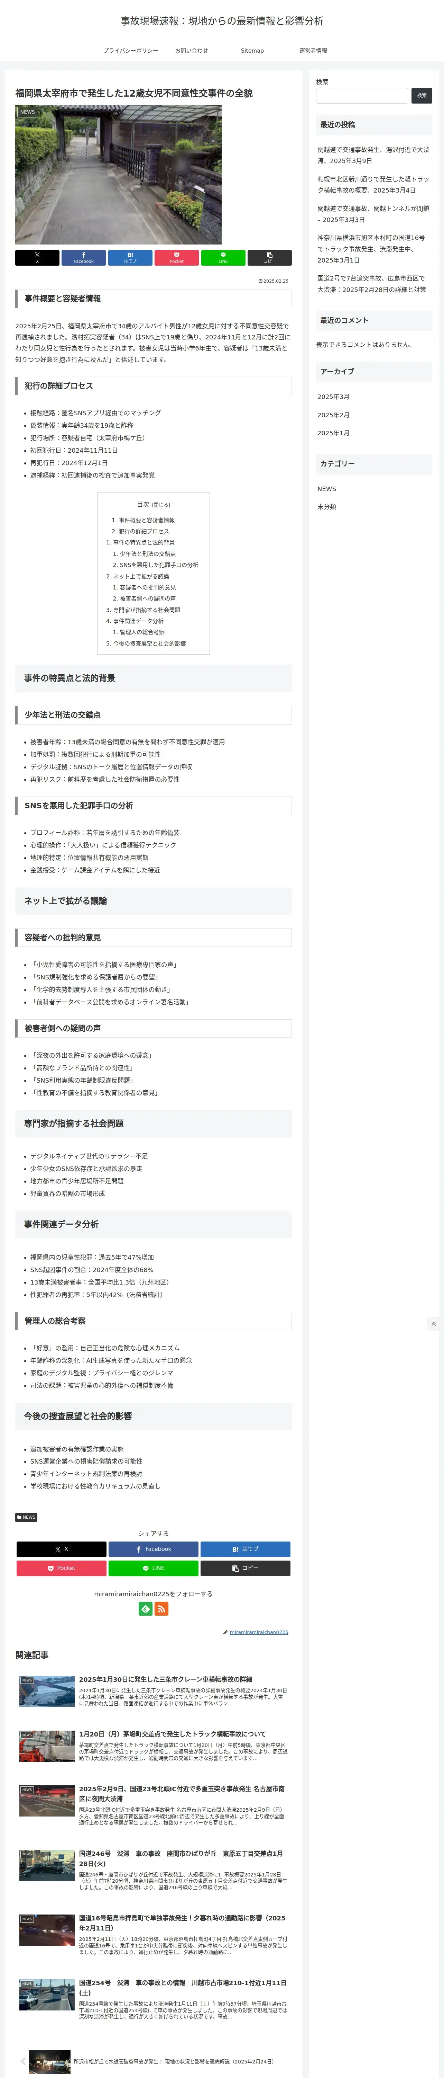The image size is (444, 2078).
Task: Click the 検索 search button
Action: coord(422,95)
